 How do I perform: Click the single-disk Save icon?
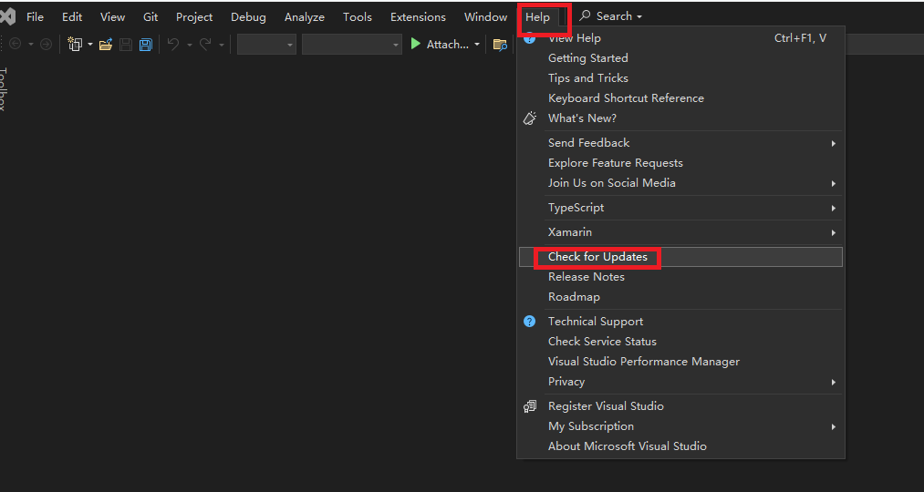point(126,44)
